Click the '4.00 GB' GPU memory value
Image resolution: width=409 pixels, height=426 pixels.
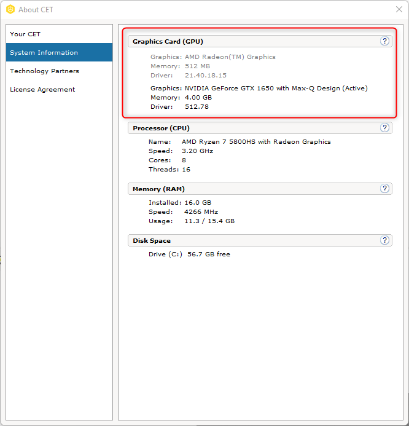point(198,98)
